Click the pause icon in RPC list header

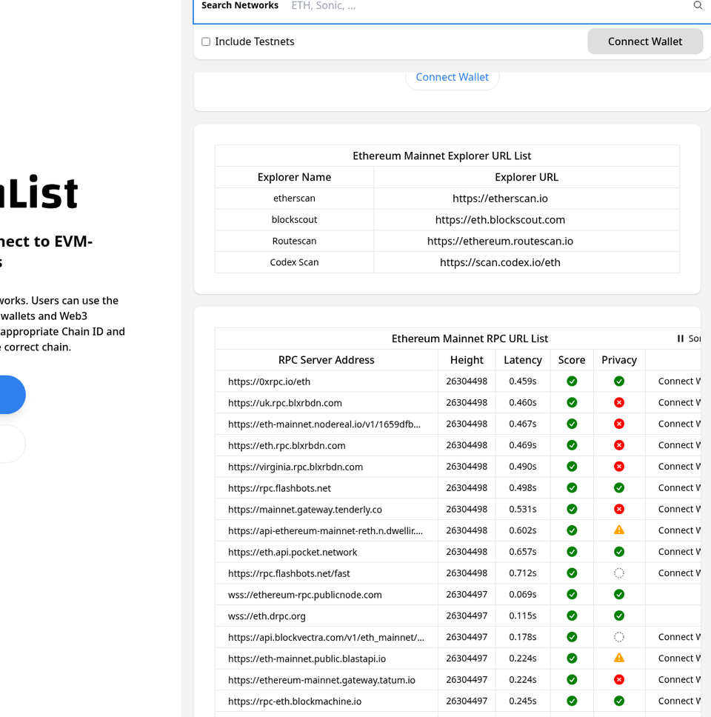pyautogui.click(x=681, y=339)
